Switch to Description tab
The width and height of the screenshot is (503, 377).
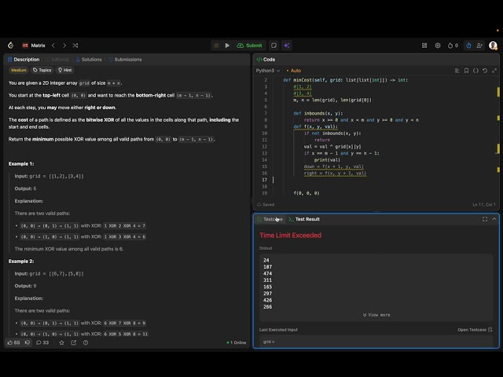point(24,60)
